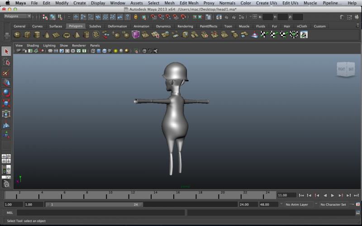Click the time range slider bar
The image size is (362, 226).
[x=95, y=204]
